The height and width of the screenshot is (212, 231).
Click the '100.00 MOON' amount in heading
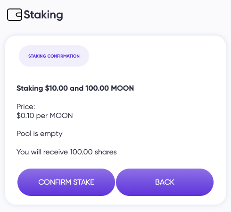click(110, 88)
